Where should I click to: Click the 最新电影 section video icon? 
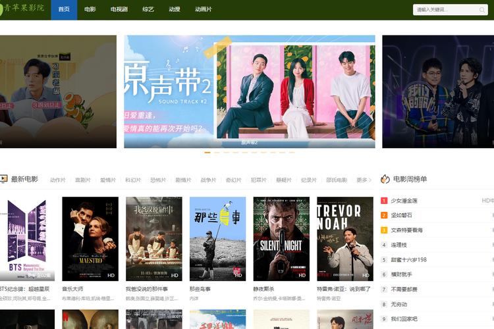point(3,179)
